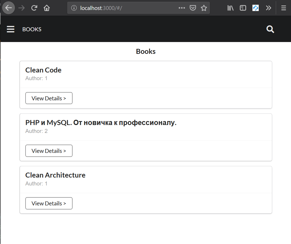Show site information for localhost

(x=75, y=8)
